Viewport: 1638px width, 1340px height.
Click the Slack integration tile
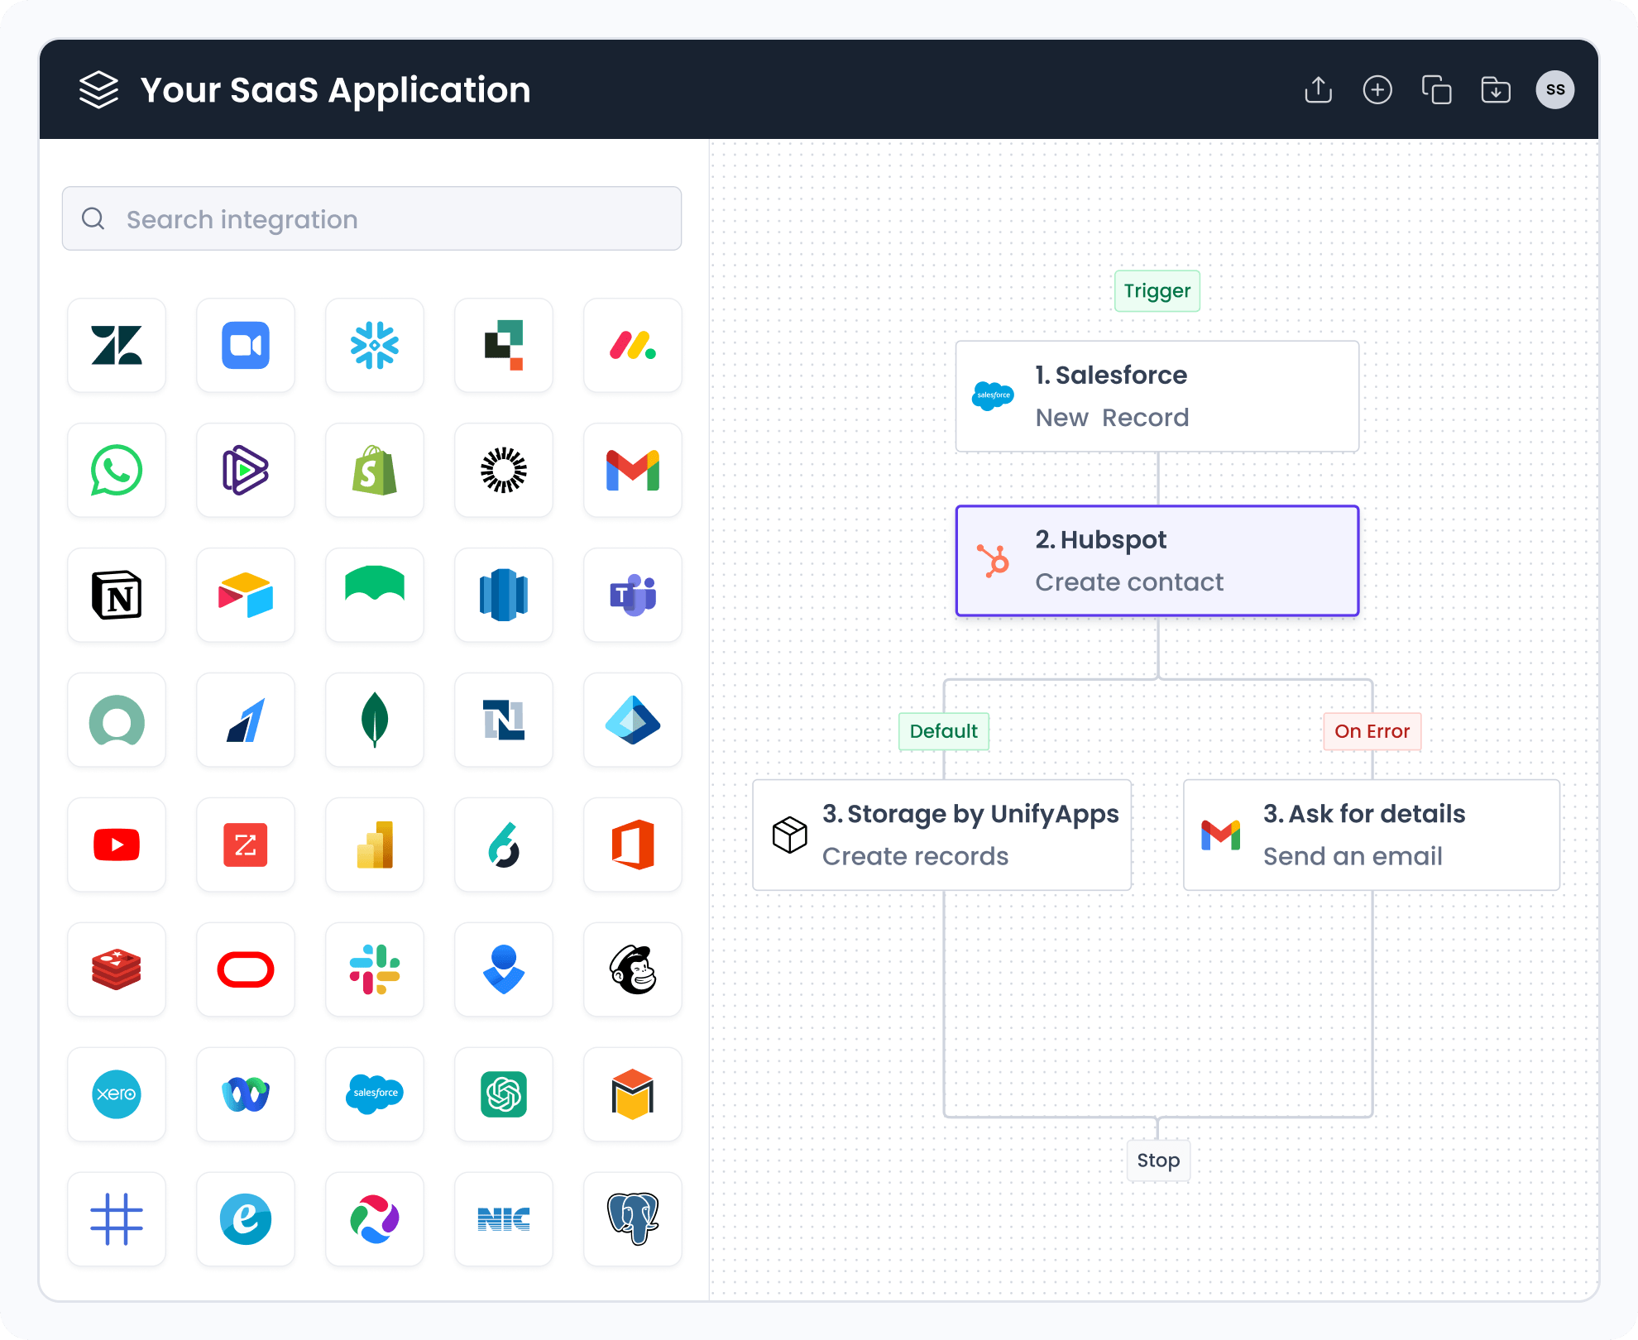click(x=375, y=969)
